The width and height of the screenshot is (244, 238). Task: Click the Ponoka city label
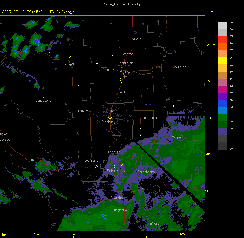coord(136,38)
